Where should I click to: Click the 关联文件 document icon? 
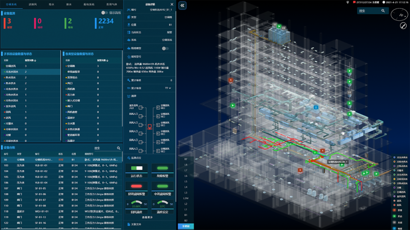pos(129,224)
